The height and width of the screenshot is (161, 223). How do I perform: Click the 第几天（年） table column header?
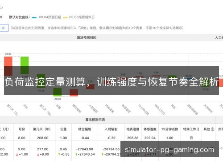pyautogui.click(x=42, y=129)
